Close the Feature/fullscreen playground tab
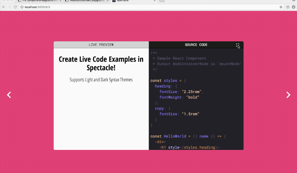 (107, 1)
